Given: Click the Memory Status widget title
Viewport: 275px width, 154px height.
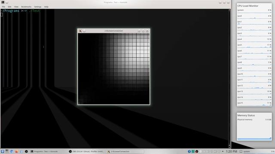Looking at the screenshot, I should tap(246, 115).
